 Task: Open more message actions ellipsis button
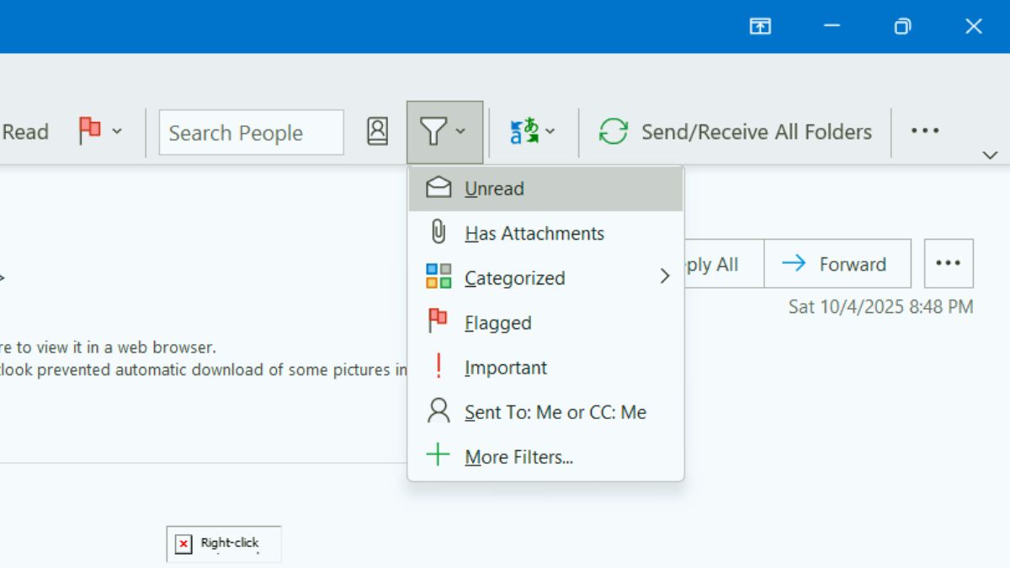(949, 263)
